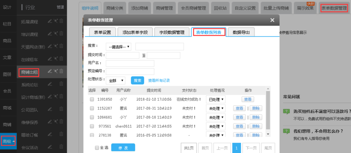Click the 修改 button
Viewport: 351px width, 153px height.
point(123,148)
